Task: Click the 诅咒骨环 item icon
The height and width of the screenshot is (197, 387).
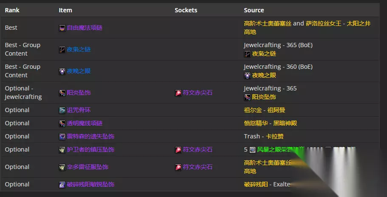Action: tap(62, 110)
